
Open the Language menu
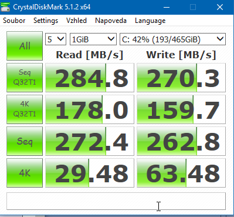(x=150, y=21)
